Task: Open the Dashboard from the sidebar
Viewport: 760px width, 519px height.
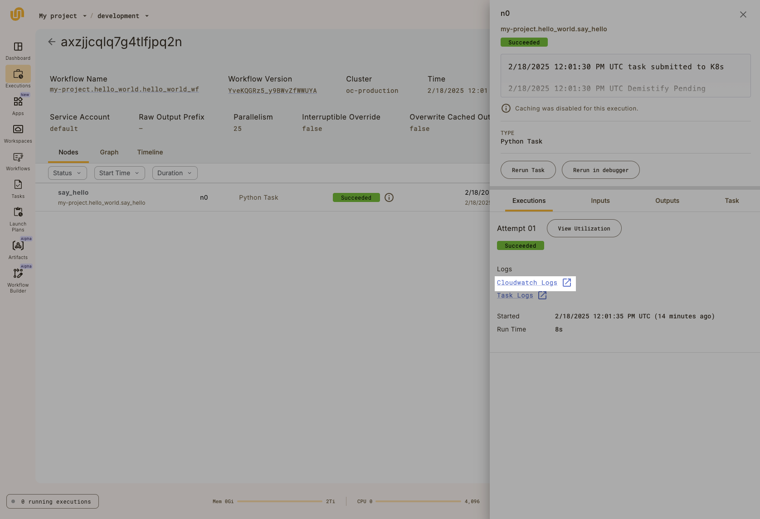Action: [x=18, y=51]
